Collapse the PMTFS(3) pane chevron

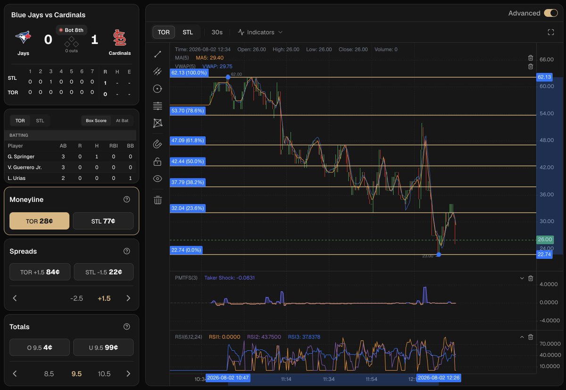click(522, 279)
